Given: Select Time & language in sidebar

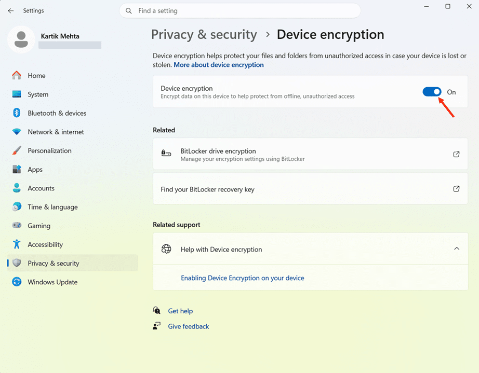Looking at the screenshot, I should [x=52, y=207].
